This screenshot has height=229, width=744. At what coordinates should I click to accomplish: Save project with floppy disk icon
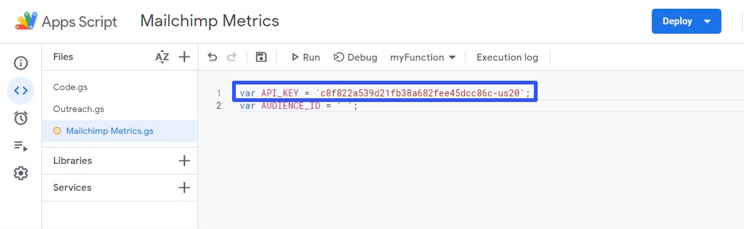pos(261,58)
